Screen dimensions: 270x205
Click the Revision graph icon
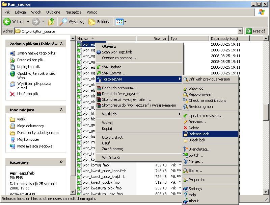pos(186,107)
